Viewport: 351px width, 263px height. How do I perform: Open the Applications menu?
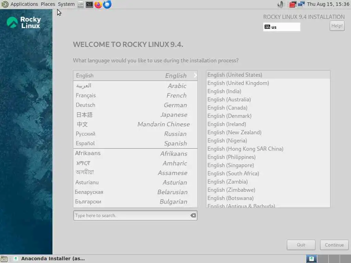[x=24, y=4]
